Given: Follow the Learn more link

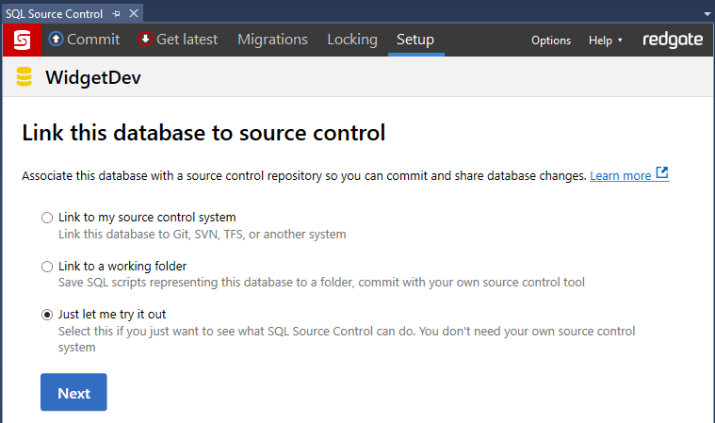Looking at the screenshot, I should tap(620, 175).
